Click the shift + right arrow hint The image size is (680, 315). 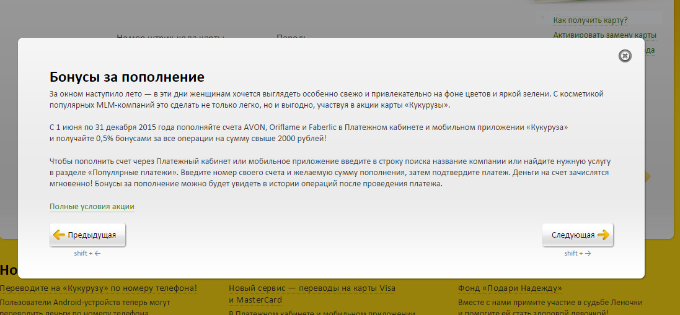coord(578,254)
